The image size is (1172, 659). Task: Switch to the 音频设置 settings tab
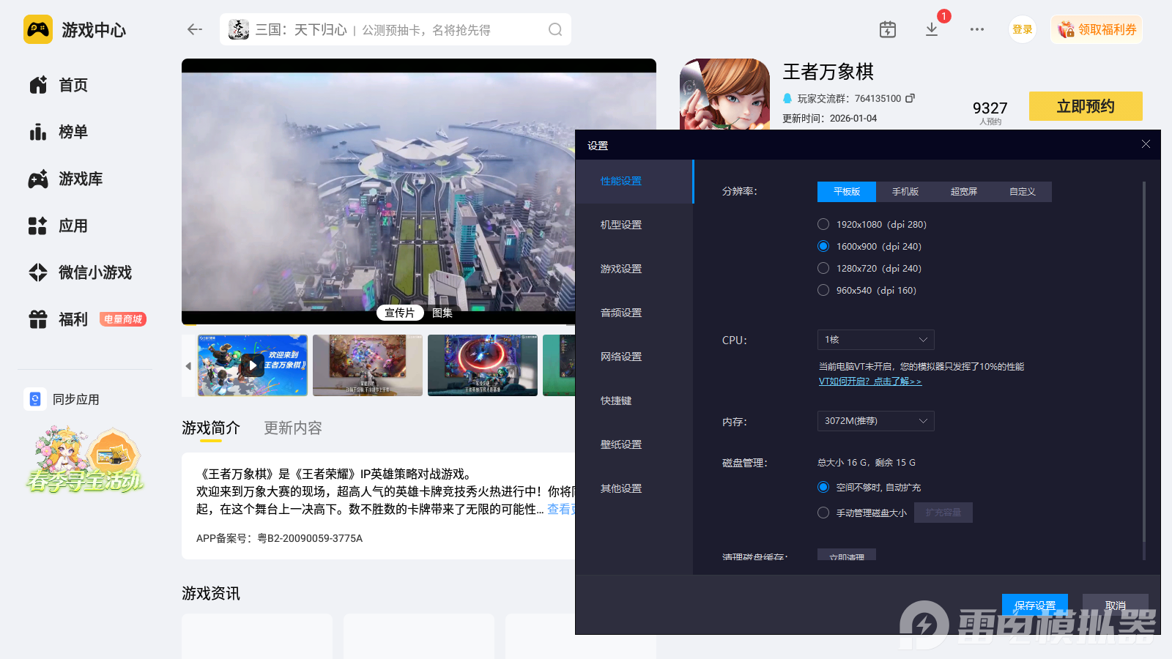coord(634,313)
